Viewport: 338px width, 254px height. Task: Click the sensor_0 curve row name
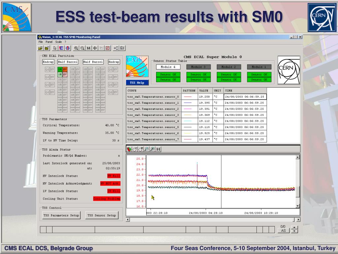[x=153, y=97]
